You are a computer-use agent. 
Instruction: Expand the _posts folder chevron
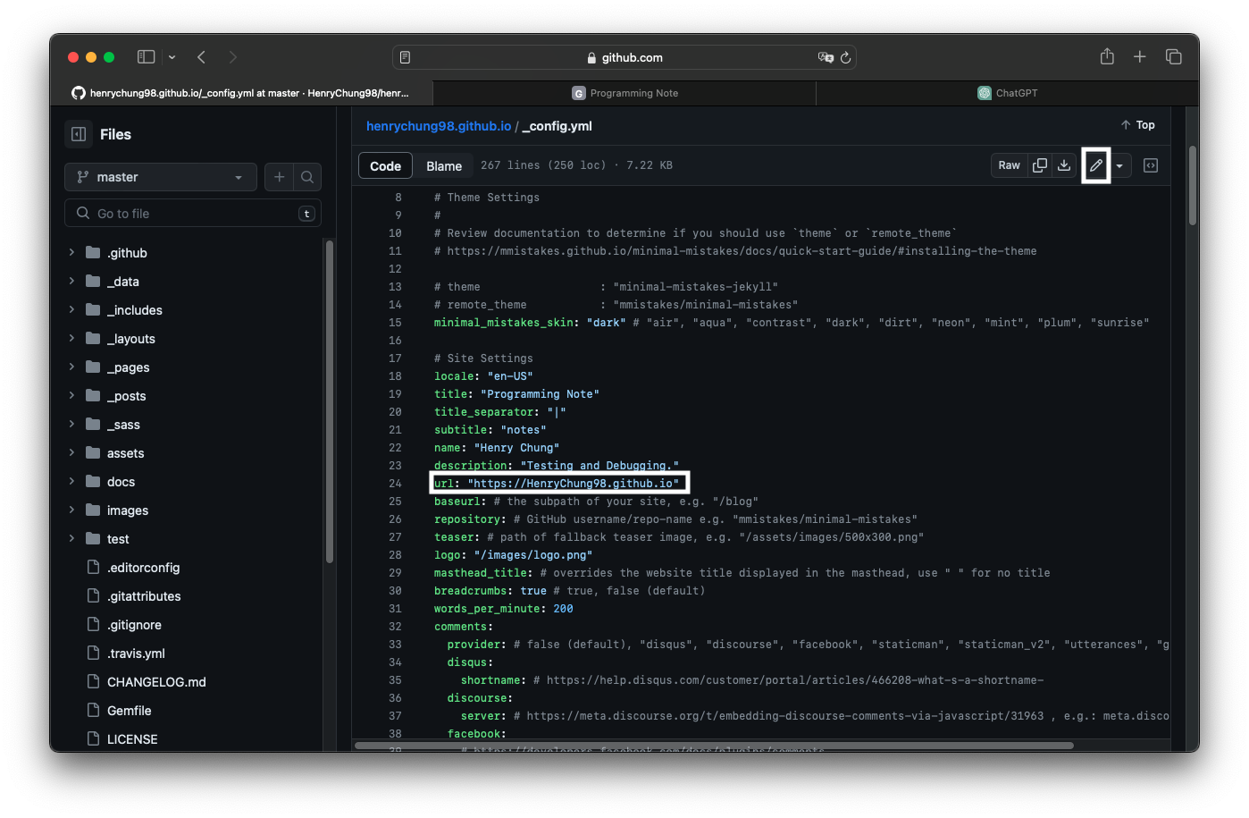(71, 396)
